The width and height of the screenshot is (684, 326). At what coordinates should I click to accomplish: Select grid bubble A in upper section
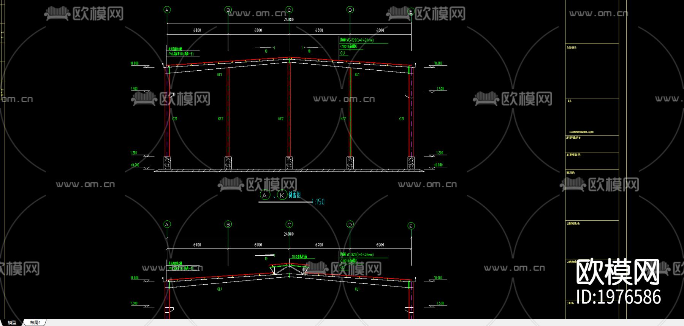pos(167,10)
